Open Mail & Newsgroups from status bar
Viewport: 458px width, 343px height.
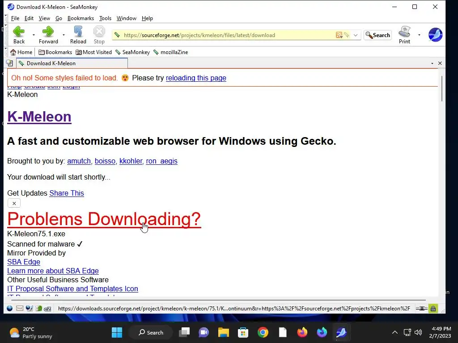point(20,308)
